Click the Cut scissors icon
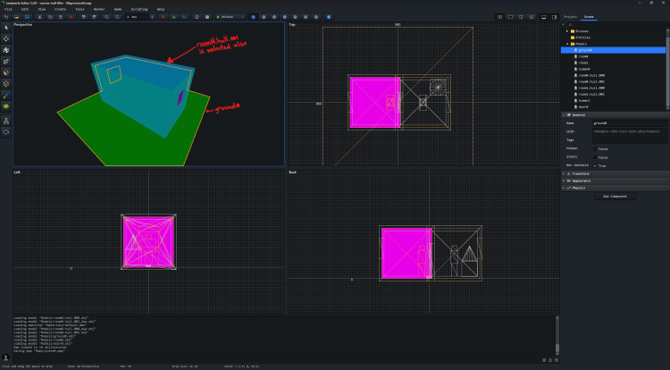 [x=38, y=17]
